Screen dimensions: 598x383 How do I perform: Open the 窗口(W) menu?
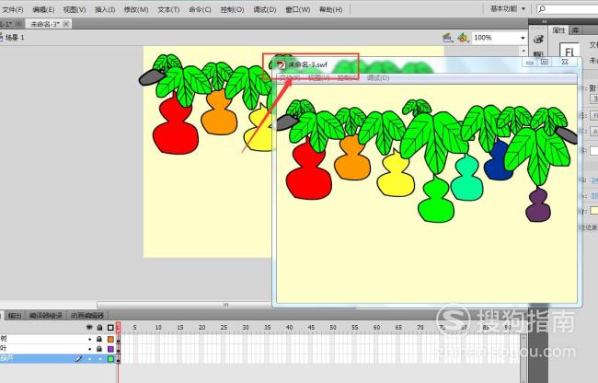(297, 9)
